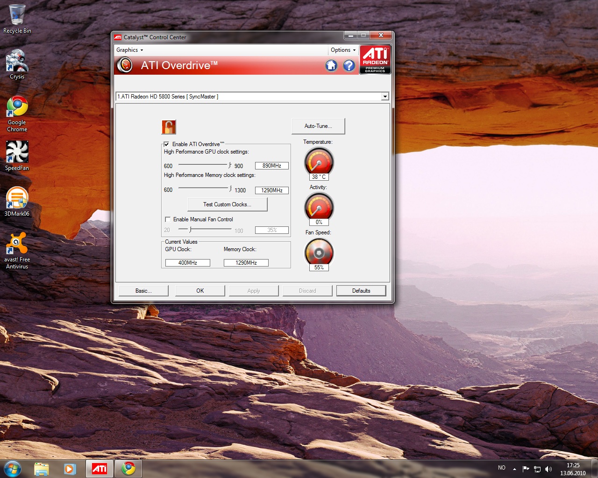
Task: Click the volume speaker tray icon
Action: tap(548, 469)
